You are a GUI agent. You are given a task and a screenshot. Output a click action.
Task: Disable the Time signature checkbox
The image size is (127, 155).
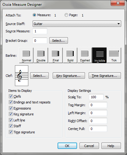pyautogui.click(x=11, y=132)
